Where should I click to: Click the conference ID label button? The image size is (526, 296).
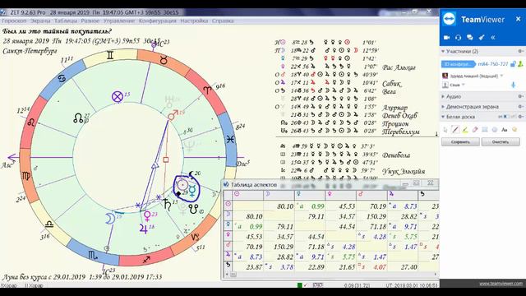(x=458, y=64)
